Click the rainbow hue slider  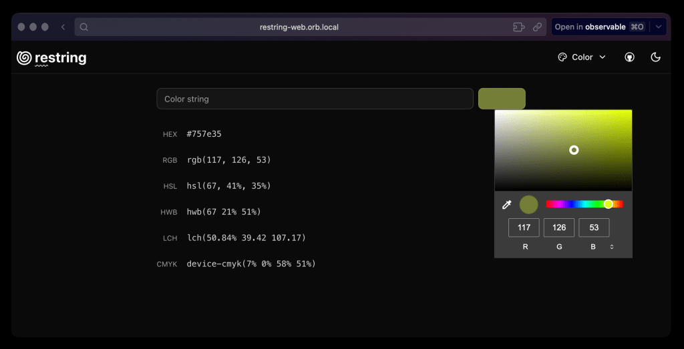point(584,204)
